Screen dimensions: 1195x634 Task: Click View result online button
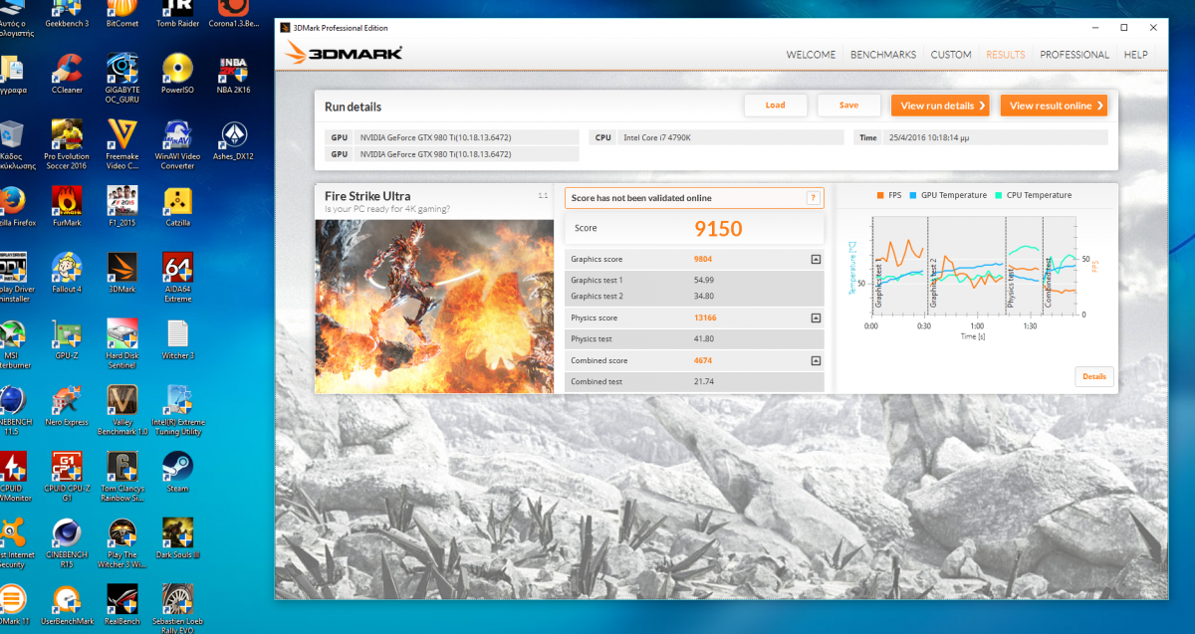coord(1054,106)
